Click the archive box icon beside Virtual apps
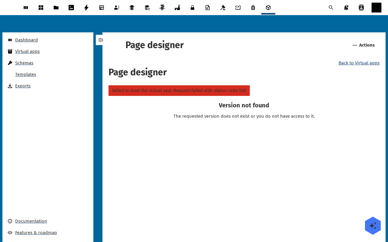 point(10,51)
